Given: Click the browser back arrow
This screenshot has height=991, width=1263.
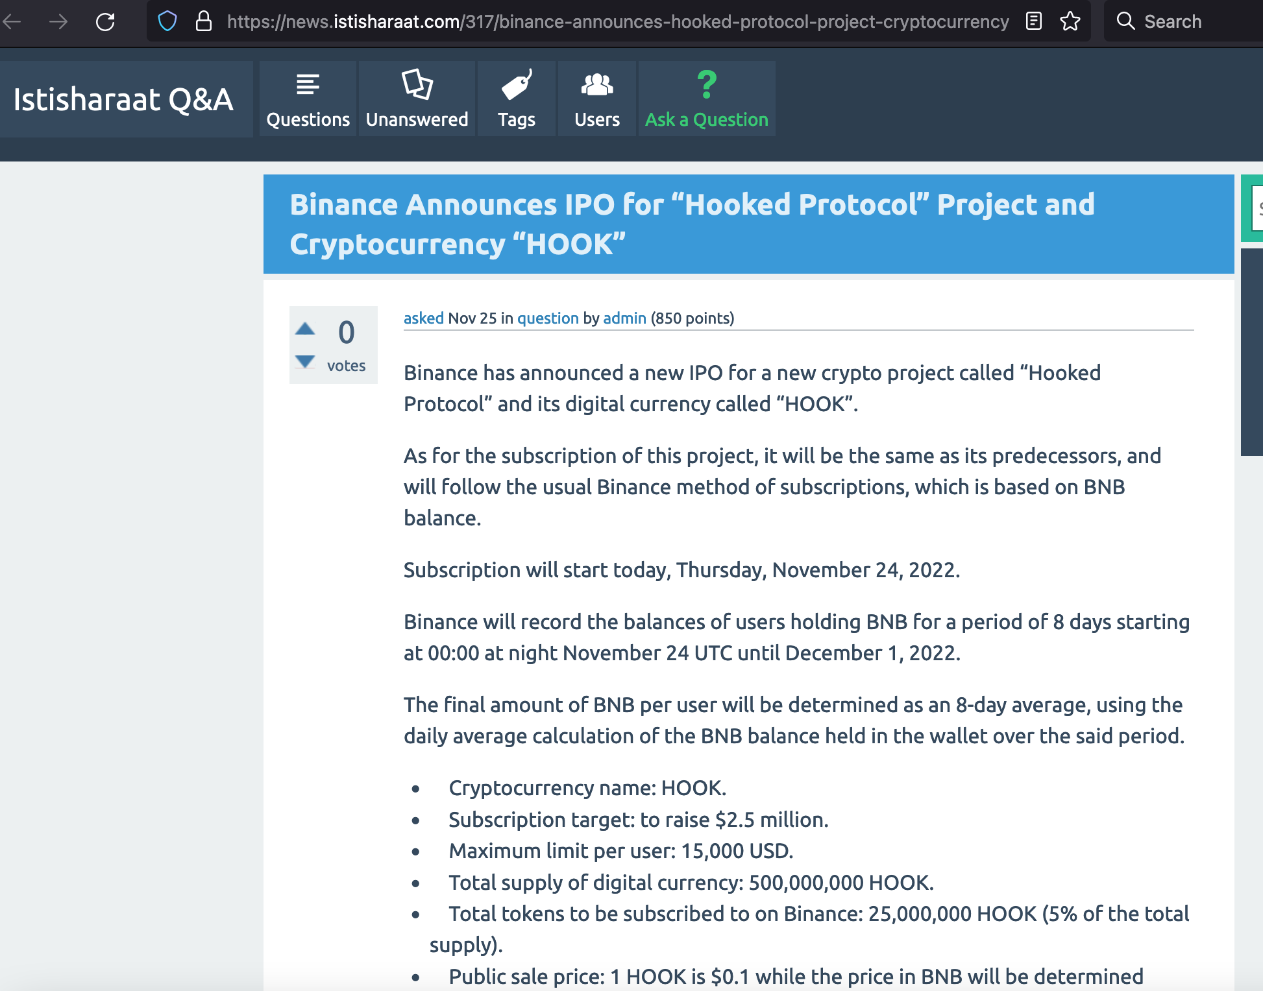Looking at the screenshot, I should 12,22.
